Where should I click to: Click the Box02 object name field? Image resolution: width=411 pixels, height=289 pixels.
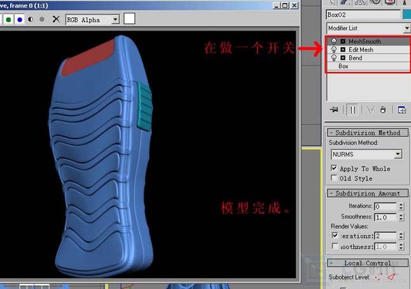point(363,15)
